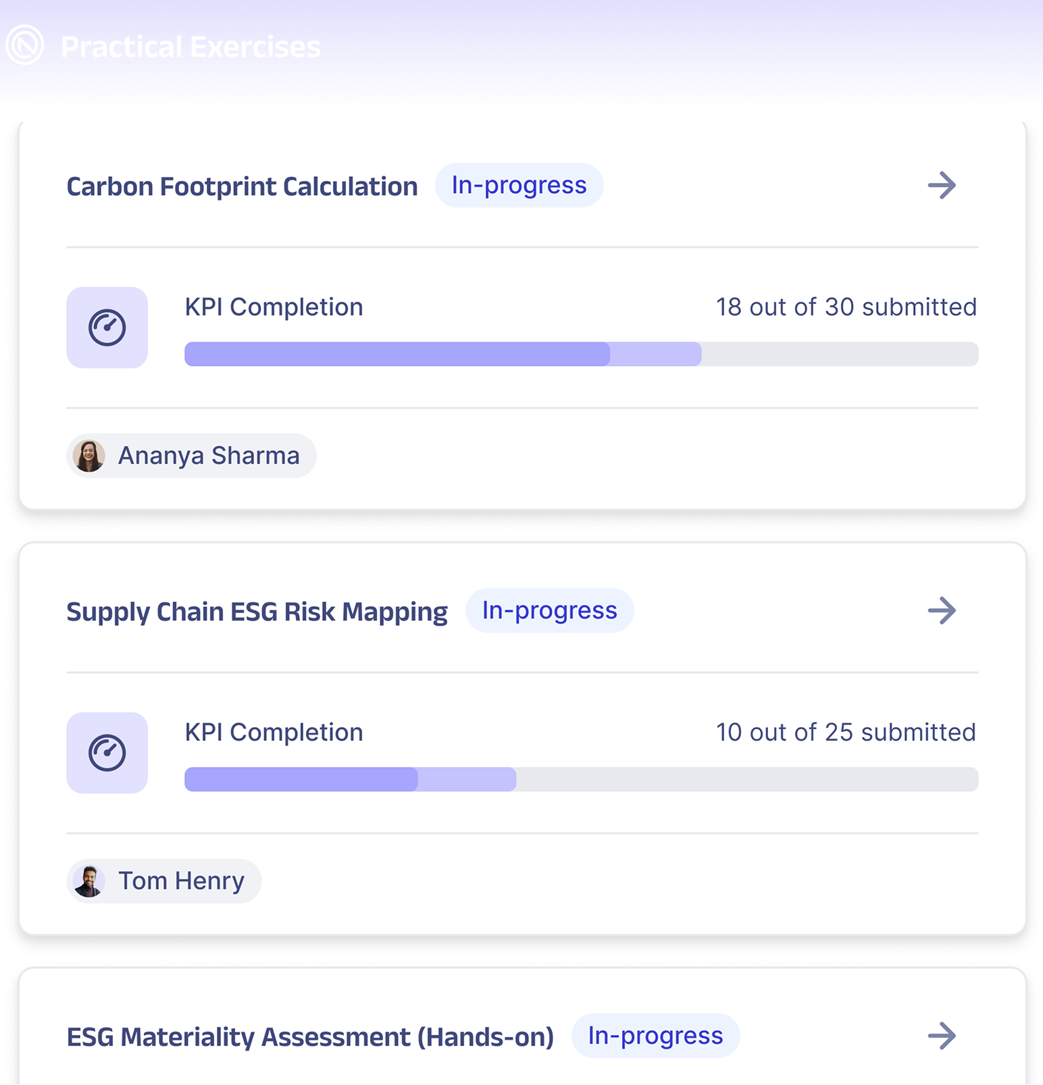Viewport: 1043px width, 1085px height.
Task: Click the In-progress badge on ESG Materiality Assessment
Action: 655,1036
